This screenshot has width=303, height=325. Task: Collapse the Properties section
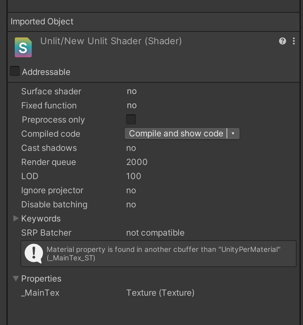coord(16,278)
